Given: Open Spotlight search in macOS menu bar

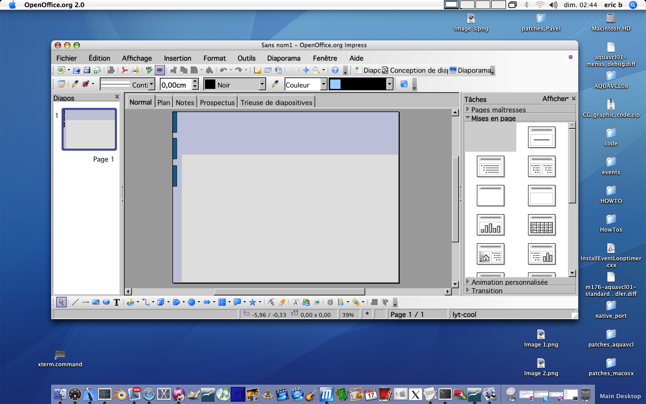Looking at the screenshot, I should pos(633,5).
